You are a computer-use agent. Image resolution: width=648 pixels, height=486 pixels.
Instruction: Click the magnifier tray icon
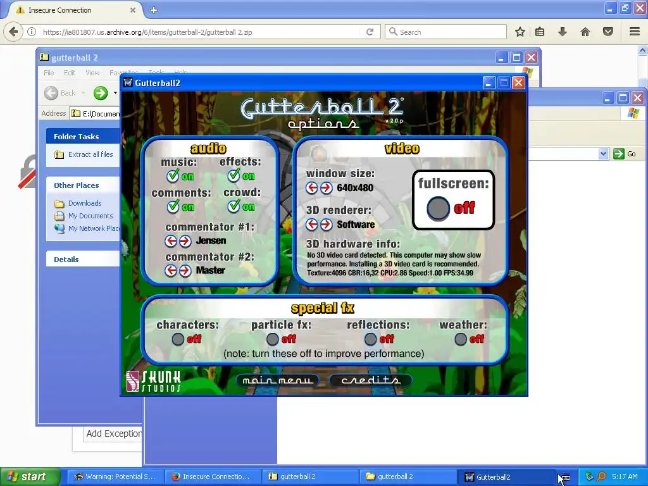(x=602, y=477)
